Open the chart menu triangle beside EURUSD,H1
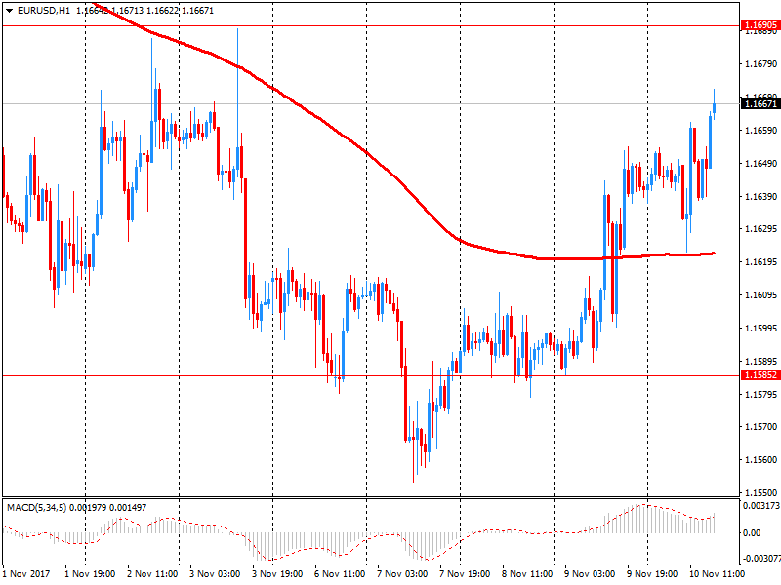781x585 pixels. pos(10,11)
